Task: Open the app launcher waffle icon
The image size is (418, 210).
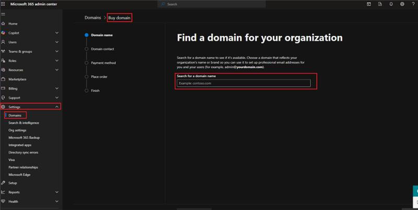Action: pyautogui.click(x=3, y=4)
